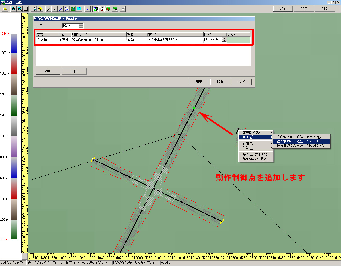Click the コマンド column header

click(175, 34)
